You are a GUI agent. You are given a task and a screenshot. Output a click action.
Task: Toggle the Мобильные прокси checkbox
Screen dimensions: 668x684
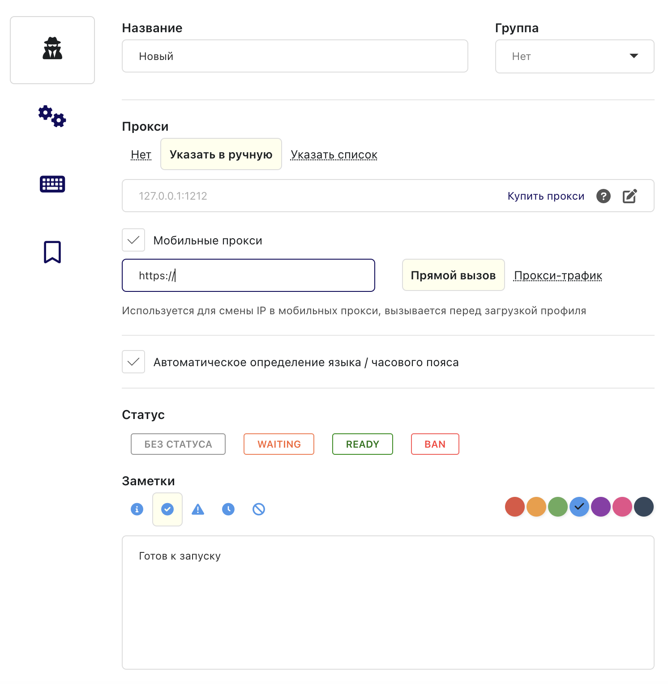(x=133, y=240)
